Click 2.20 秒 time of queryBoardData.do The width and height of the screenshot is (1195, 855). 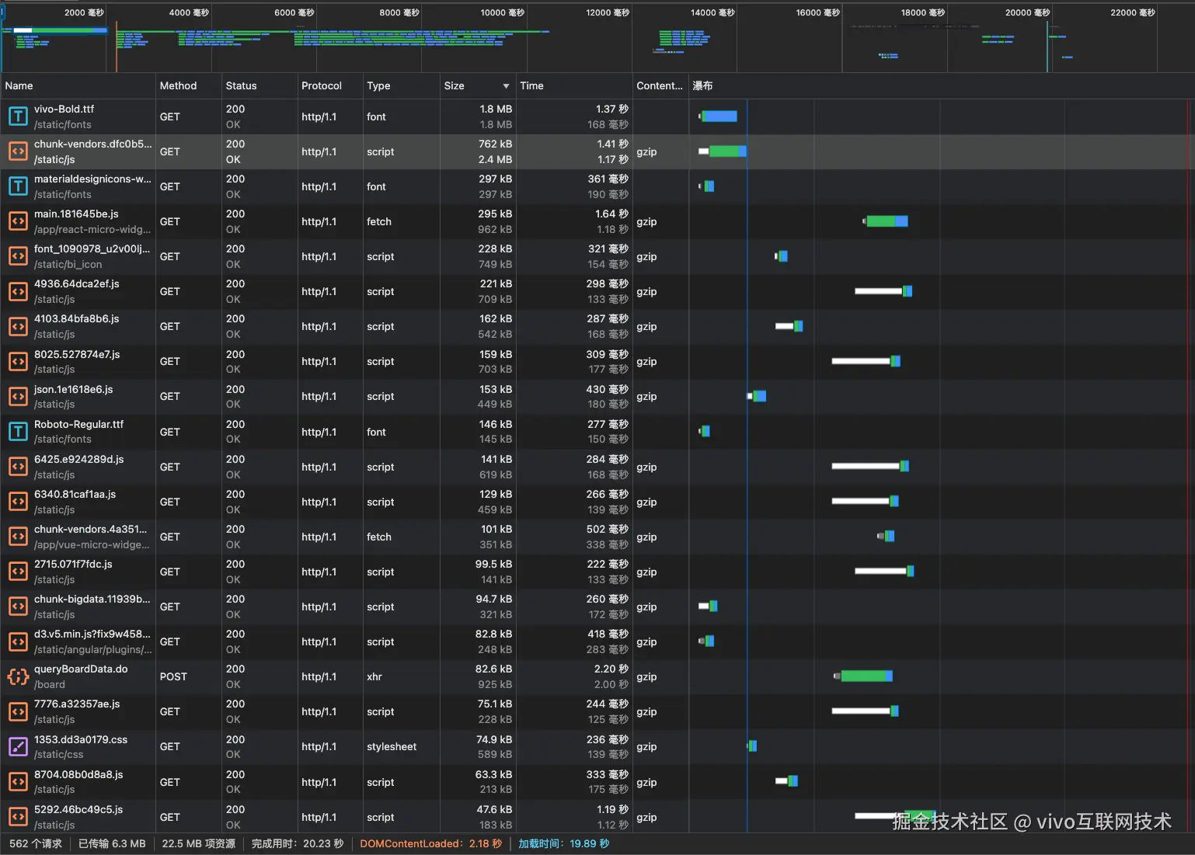click(x=611, y=669)
